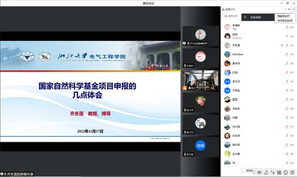Select the conference room camera video tile
This screenshot has width=297, height=177.
[x=201, y=80]
